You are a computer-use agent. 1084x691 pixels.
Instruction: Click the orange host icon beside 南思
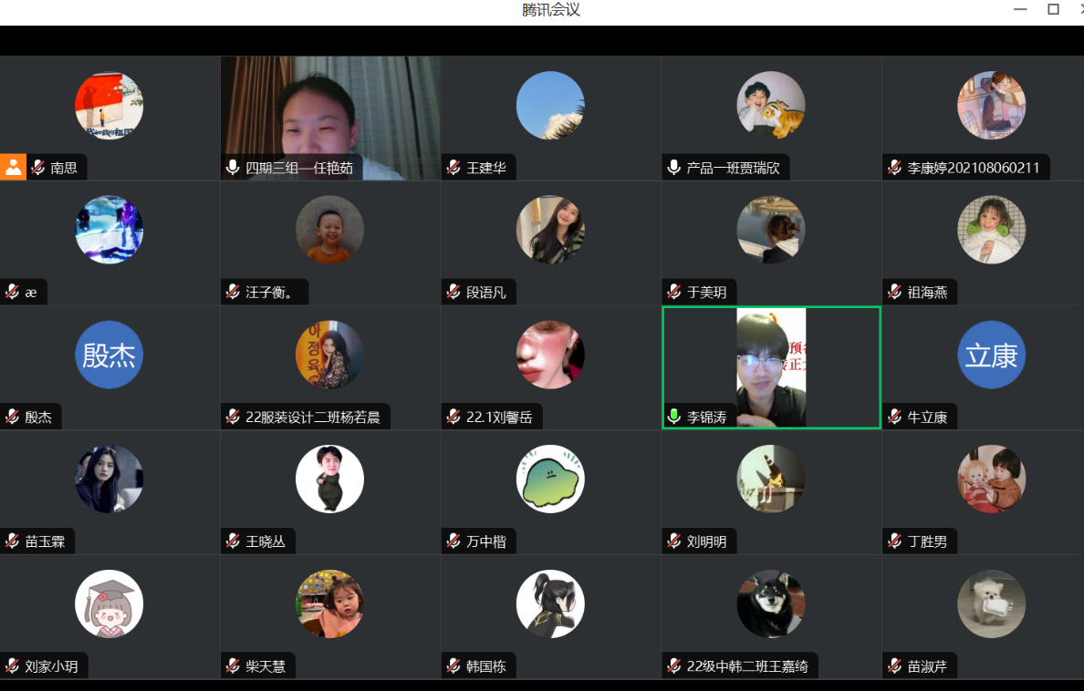[13, 167]
